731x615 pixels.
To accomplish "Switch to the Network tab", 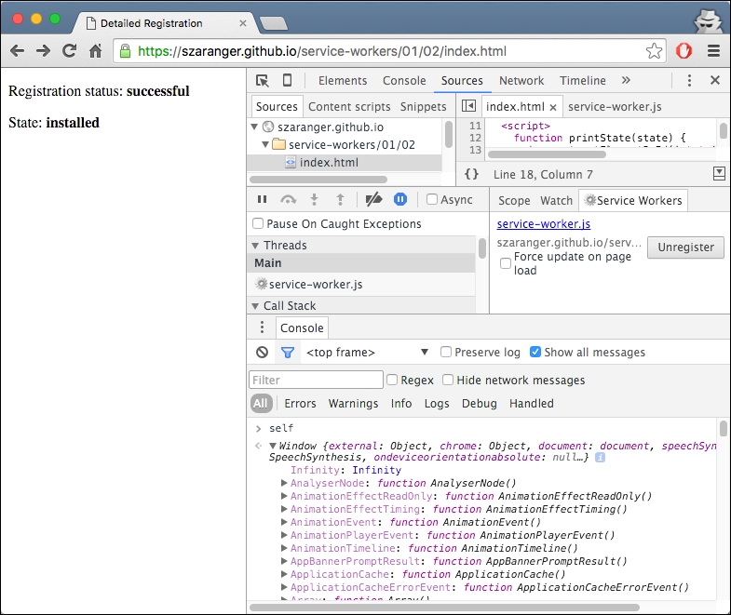I will [x=521, y=81].
